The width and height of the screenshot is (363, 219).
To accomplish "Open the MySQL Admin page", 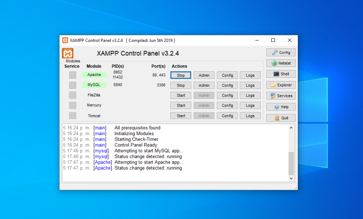I will [x=204, y=85].
